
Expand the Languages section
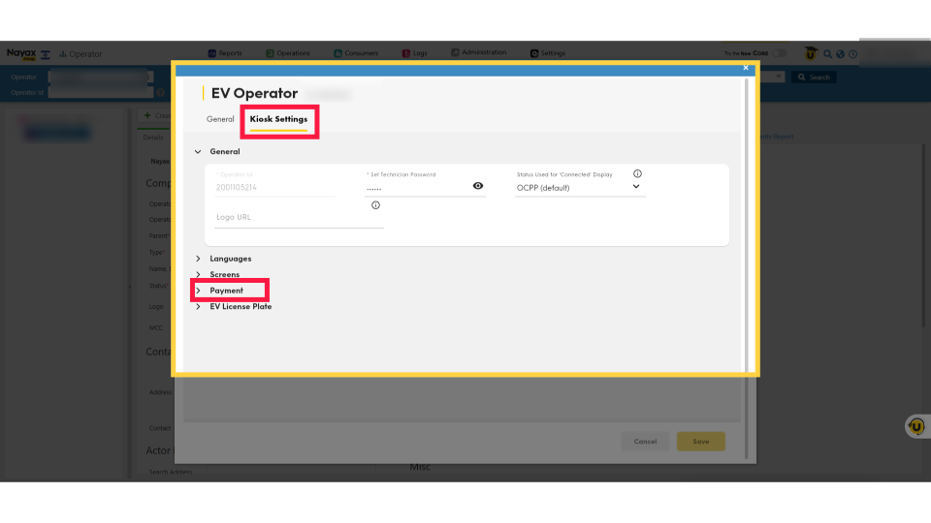click(199, 259)
